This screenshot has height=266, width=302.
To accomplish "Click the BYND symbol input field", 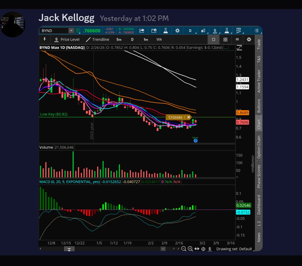I will coord(54,31).
